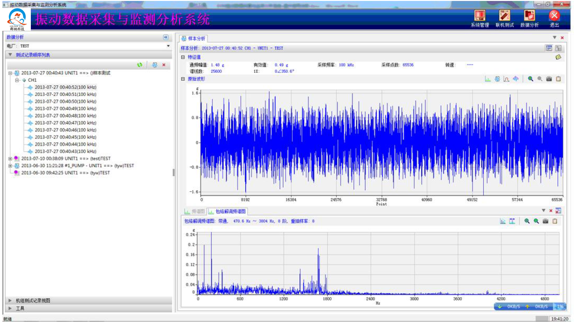
Task: Click red delete X in record list toolbar
Action: (164, 65)
